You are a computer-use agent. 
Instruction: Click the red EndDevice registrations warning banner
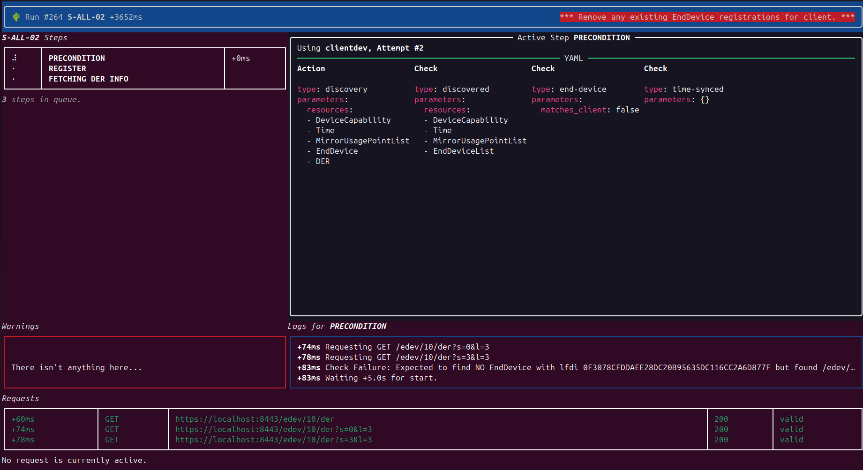click(708, 17)
